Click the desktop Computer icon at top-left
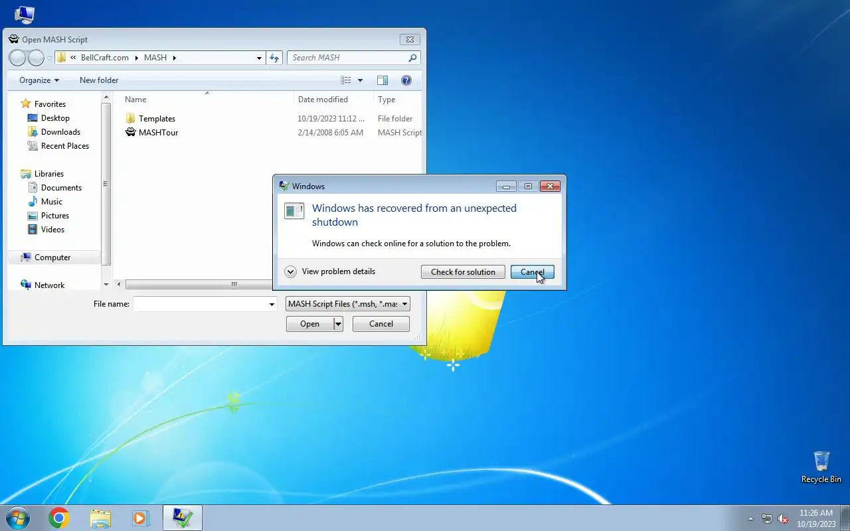Image resolution: width=850 pixels, height=531 pixels. click(x=25, y=13)
